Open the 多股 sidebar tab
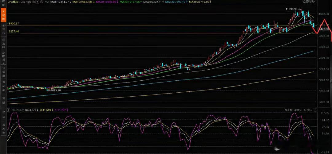This screenshot has height=154, width=332. [x=3, y=100]
